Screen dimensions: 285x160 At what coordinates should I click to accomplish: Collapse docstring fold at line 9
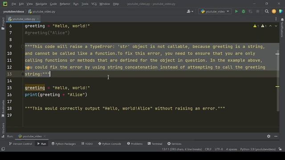coord(23,47)
